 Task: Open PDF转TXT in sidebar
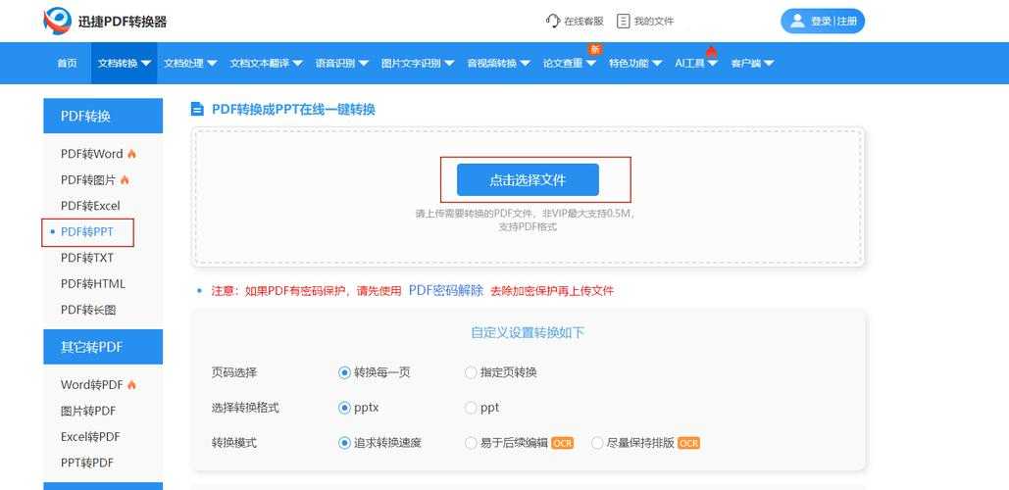[x=87, y=258]
